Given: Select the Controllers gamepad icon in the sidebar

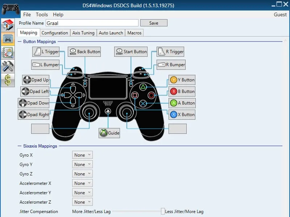Looking at the screenshot, I should 7,39.
